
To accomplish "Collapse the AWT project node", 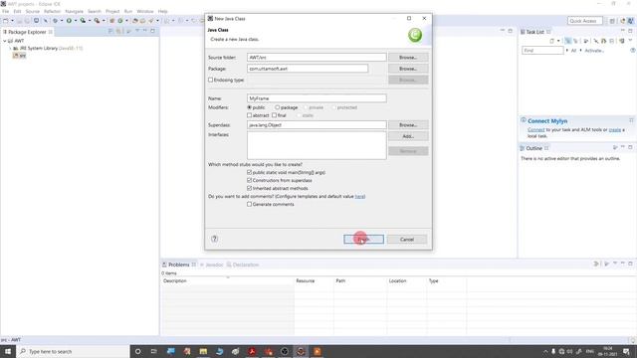I will click(4, 41).
